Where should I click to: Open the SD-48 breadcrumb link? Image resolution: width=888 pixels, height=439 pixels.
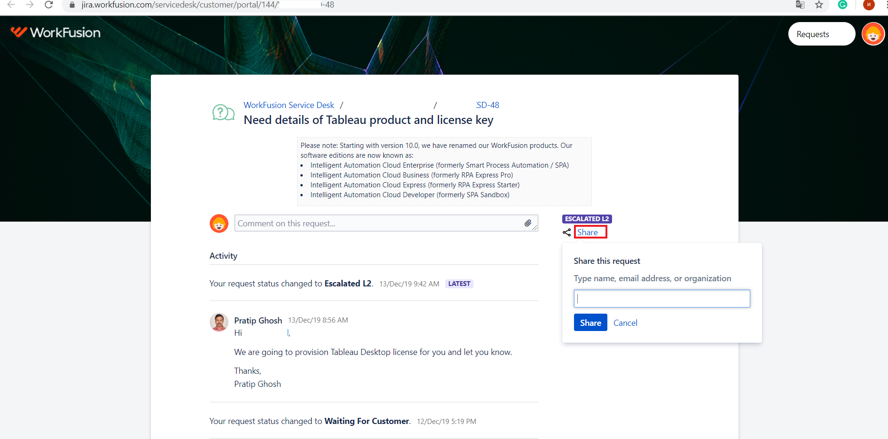487,105
